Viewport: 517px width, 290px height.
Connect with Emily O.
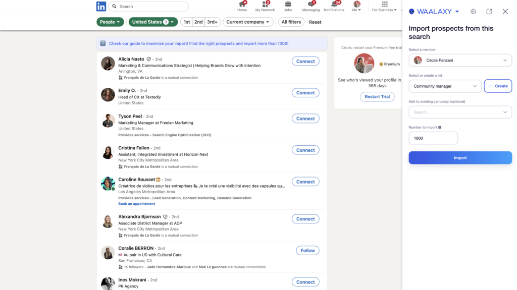tap(305, 93)
